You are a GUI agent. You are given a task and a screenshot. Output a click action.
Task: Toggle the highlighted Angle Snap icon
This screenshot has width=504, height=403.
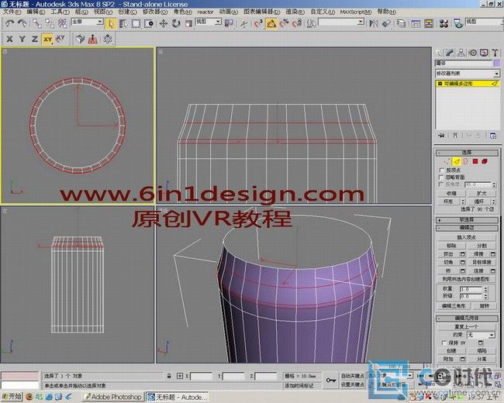click(x=271, y=23)
